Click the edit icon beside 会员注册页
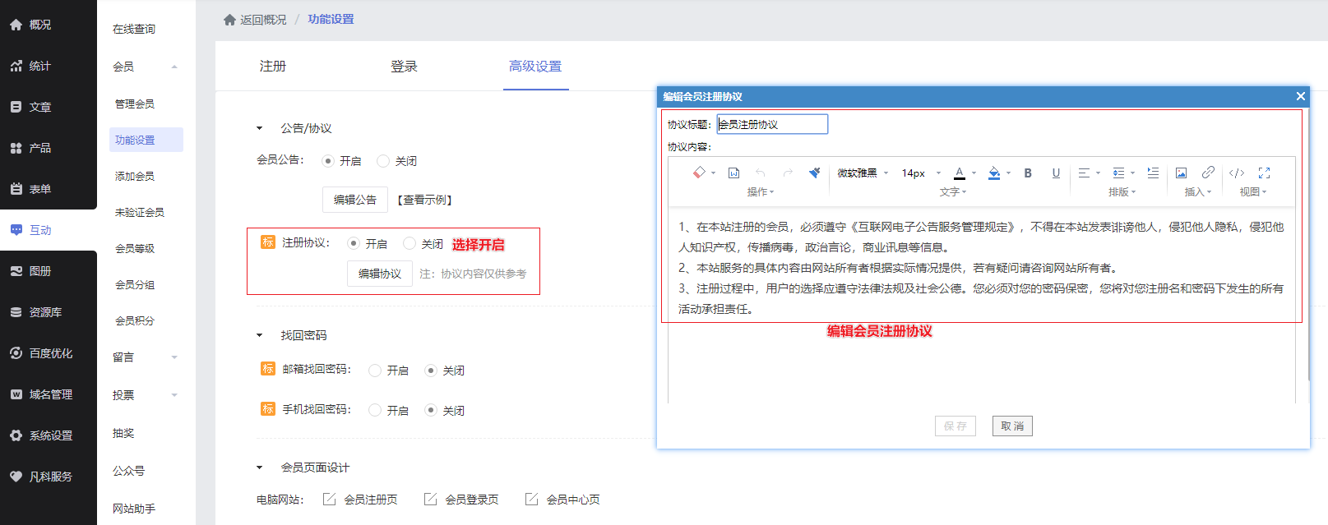Screen dimensions: 1328x525 tap(329, 499)
